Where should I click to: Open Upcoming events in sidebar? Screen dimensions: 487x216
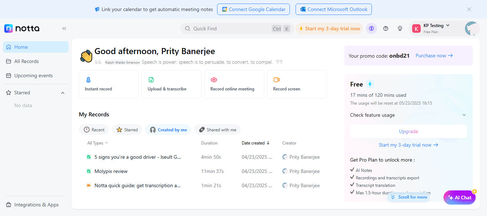pos(33,75)
